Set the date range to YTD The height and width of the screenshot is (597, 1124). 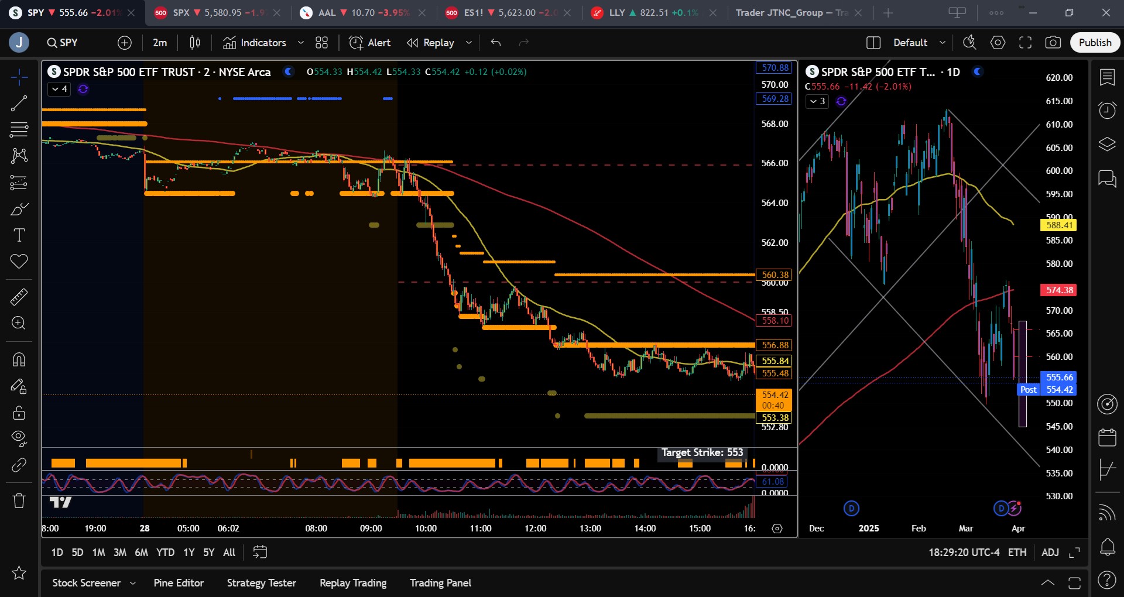[166, 553]
